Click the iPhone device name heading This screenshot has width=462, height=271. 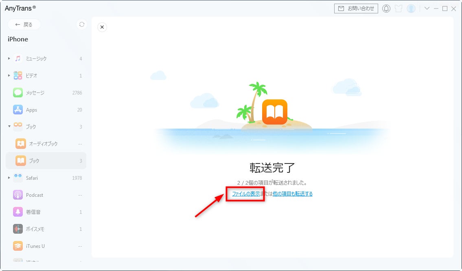point(18,39)
